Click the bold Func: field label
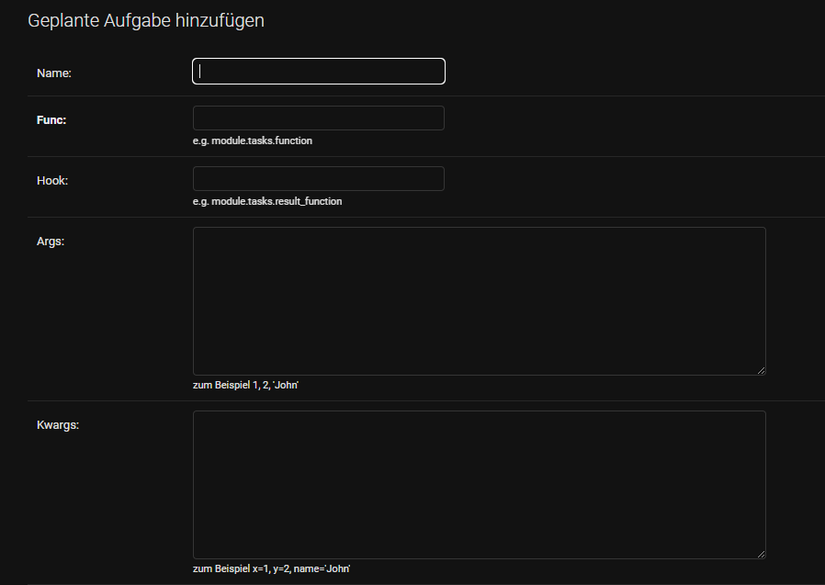 click(x=52, y=119)
